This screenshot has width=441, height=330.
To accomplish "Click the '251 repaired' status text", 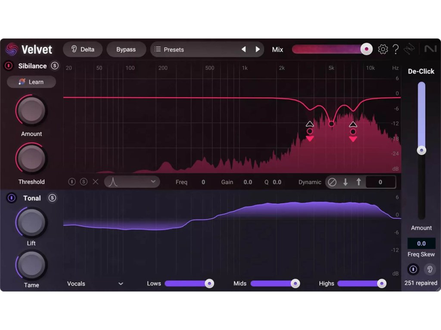I will 421,283.
